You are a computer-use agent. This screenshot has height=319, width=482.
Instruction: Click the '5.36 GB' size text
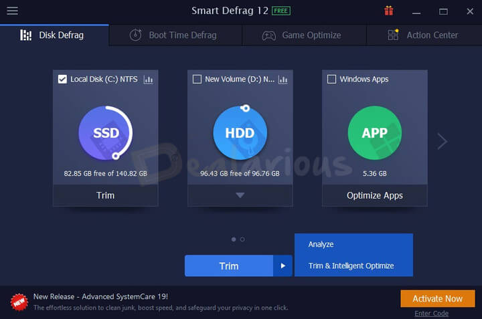click(x=375, y=173)
